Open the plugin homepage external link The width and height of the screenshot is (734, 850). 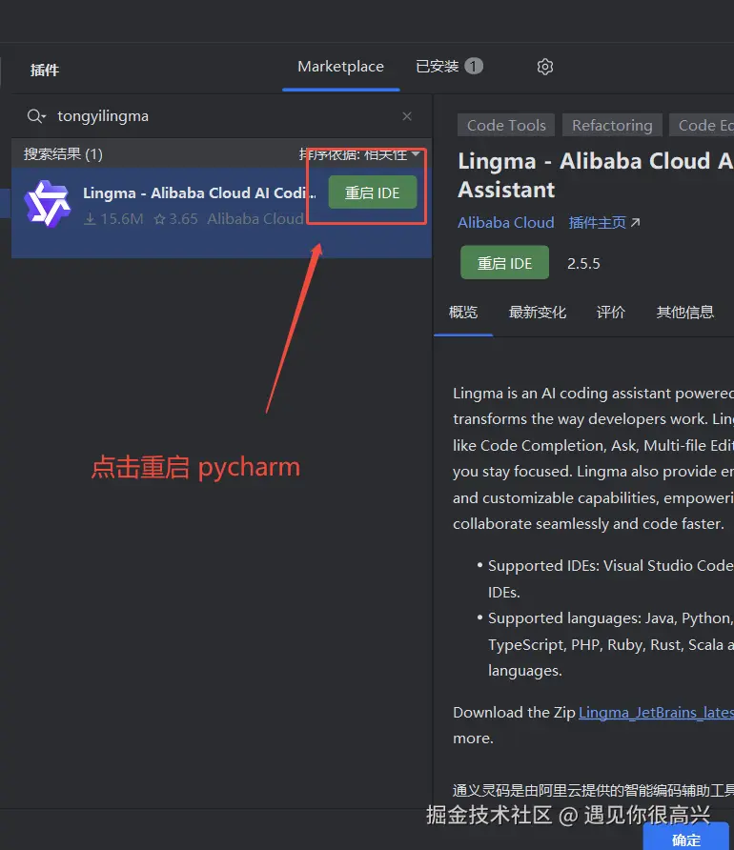click(x=604, y=222)
